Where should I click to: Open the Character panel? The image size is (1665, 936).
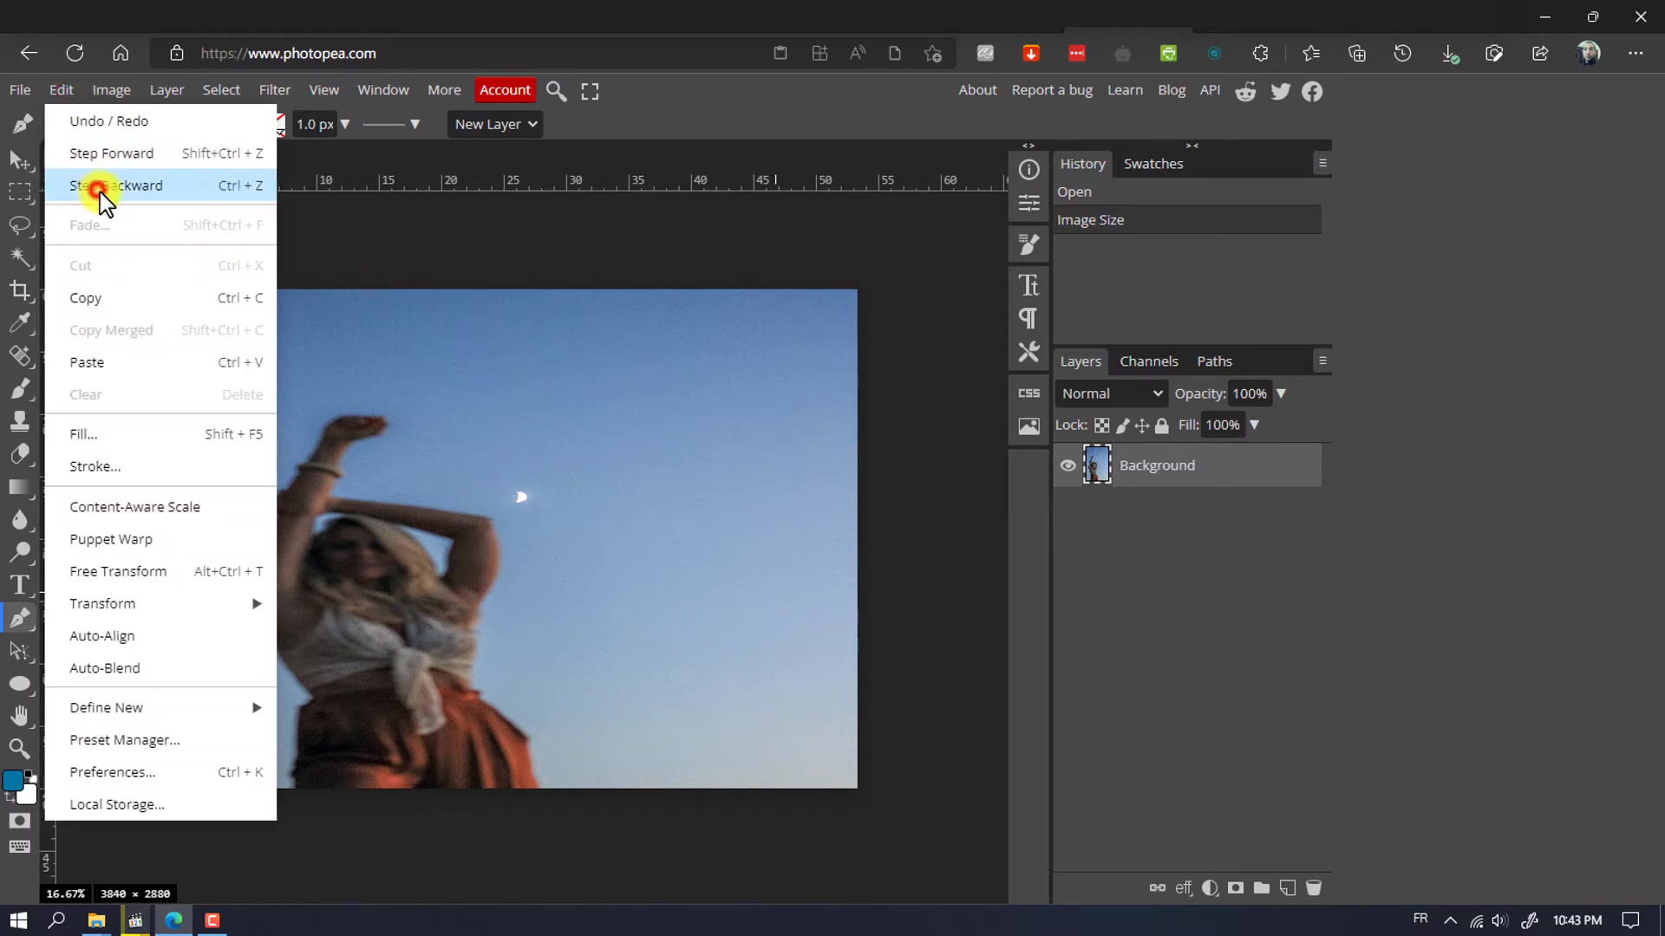point(1029,284)
